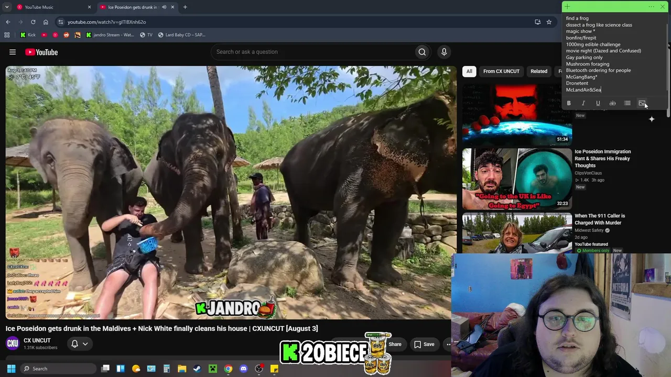Open Discord from the taskbar
This screenshot has height=377, width=671.
(x=243, y=369)
